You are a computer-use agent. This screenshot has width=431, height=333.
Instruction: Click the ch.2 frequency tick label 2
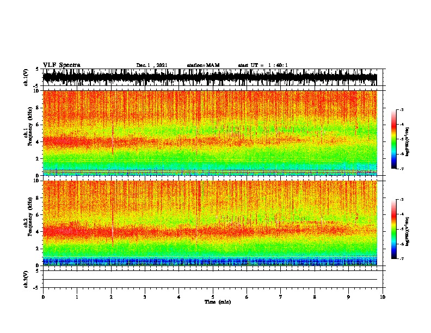click(x=38, y=249)
